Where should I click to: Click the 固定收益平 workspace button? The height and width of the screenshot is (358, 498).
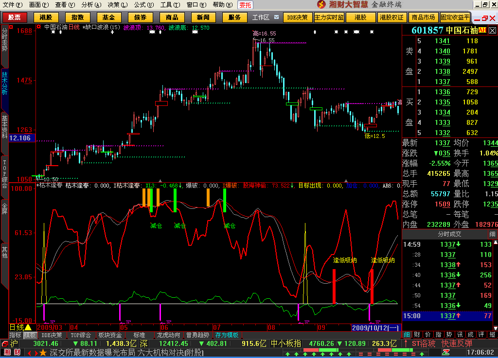pyautogui.click(x=455, y=17)
